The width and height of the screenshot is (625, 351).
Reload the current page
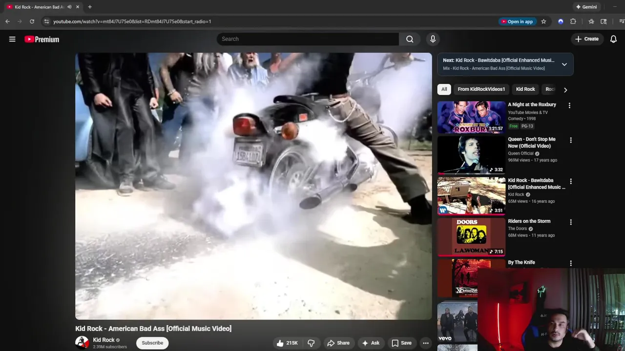coord(32,21)
